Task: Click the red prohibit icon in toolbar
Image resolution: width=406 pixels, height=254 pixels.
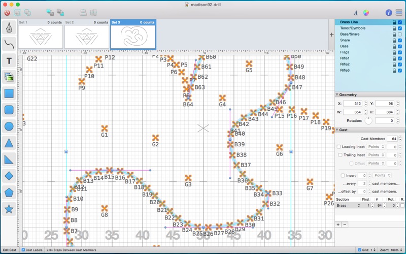Action: pyautogui.click(x=7, y=12)
